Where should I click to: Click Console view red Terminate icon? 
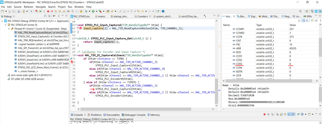[265, 114]
